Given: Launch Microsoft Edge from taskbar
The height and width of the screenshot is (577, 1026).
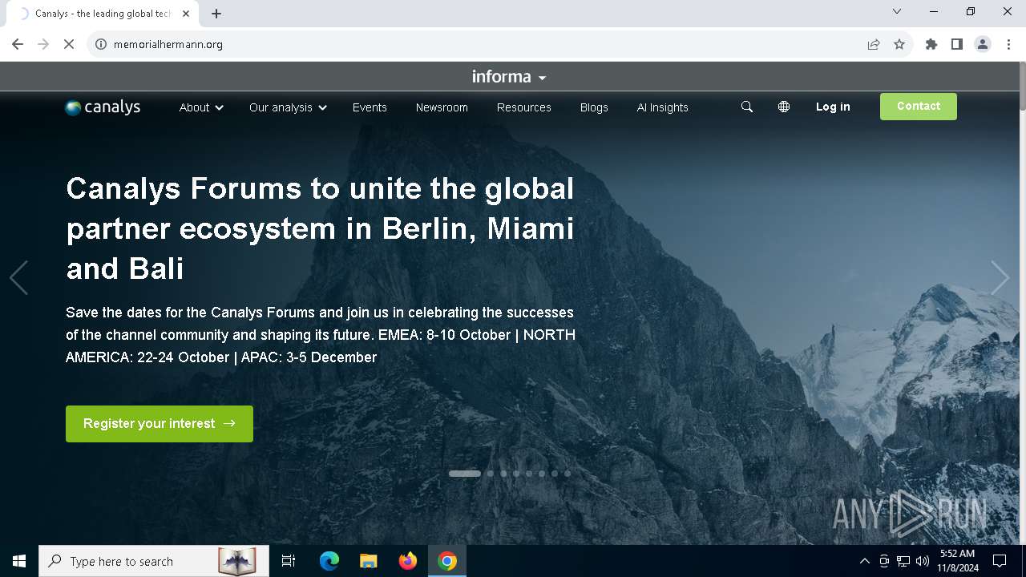Looking at the screenshot, I should [329, 561].
